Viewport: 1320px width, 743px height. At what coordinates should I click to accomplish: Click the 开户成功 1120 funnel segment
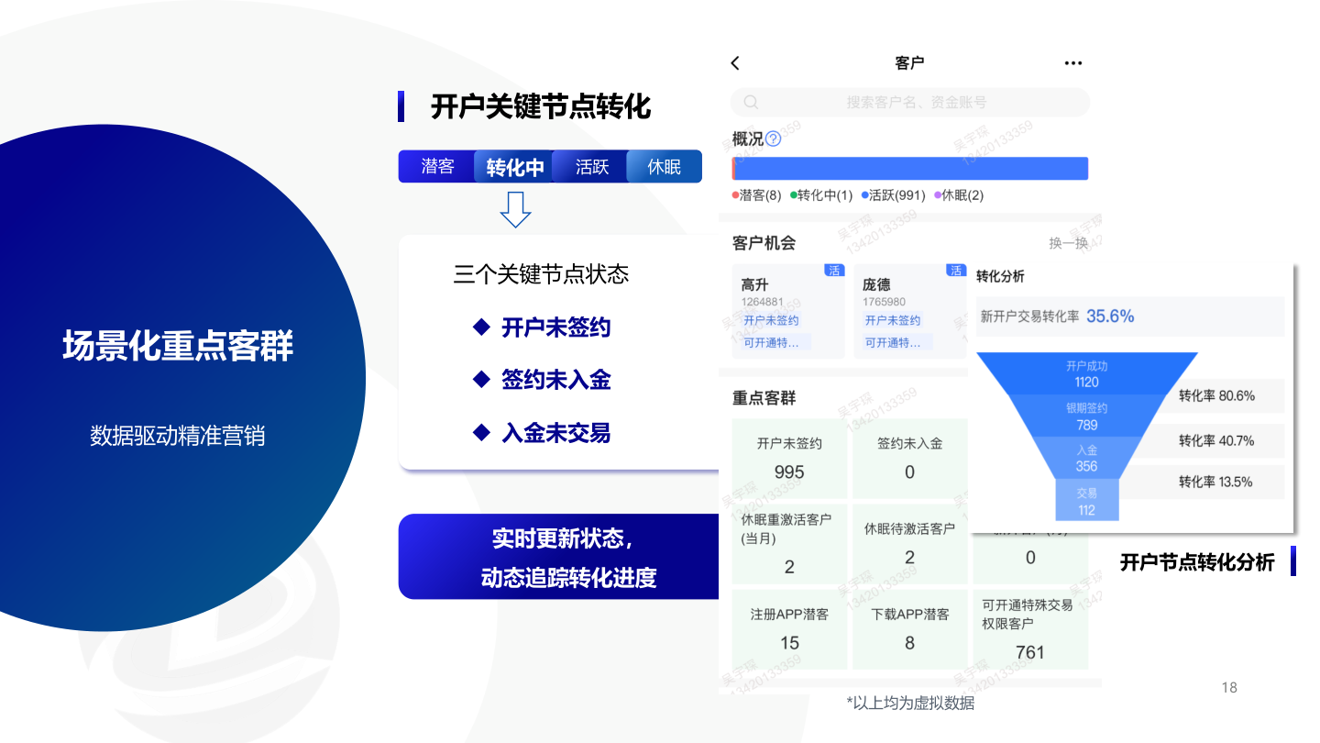[1086, 373]
